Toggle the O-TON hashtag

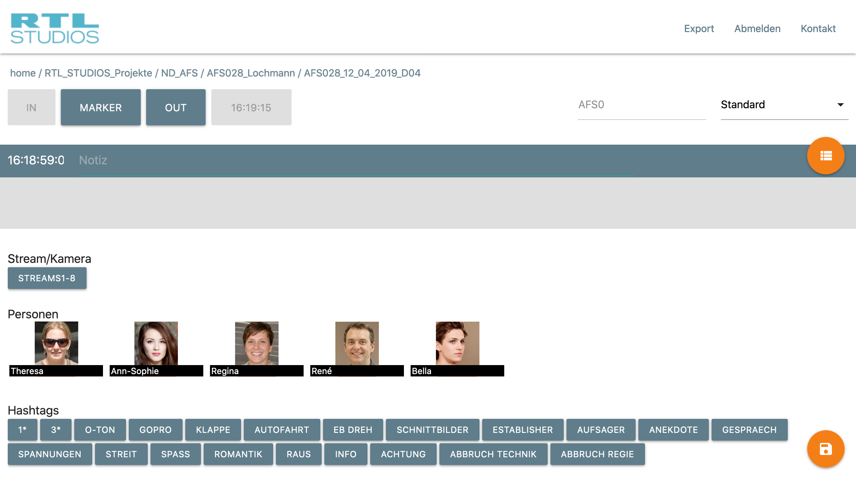tap(100, 430)
